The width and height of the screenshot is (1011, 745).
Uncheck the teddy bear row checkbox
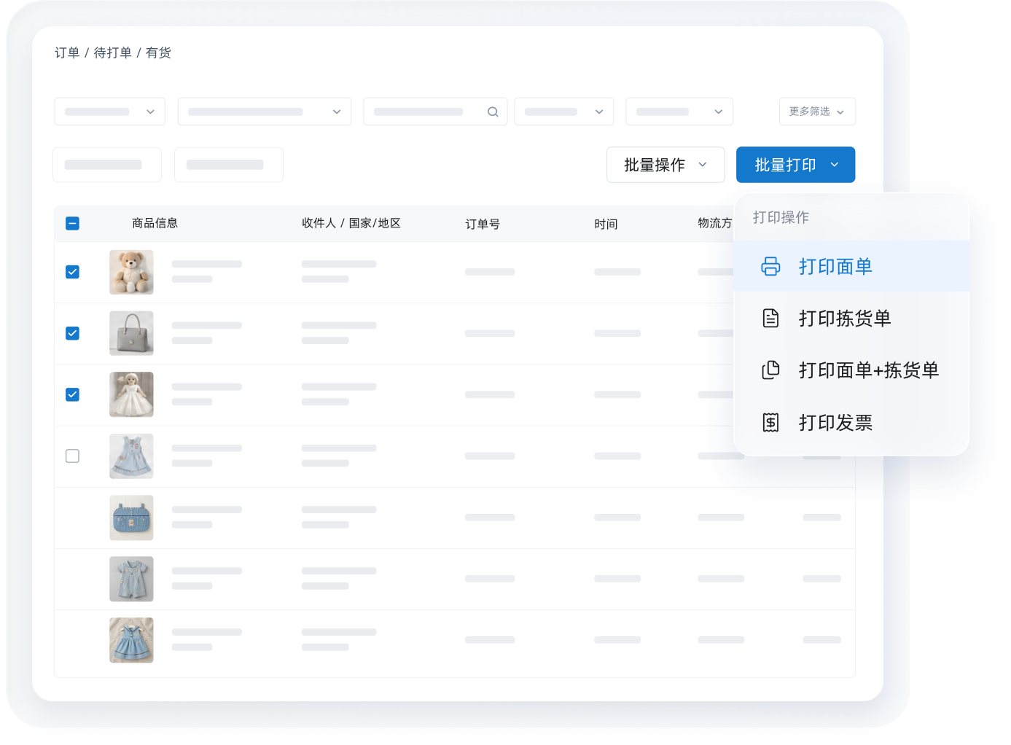[x=72, y=272]
